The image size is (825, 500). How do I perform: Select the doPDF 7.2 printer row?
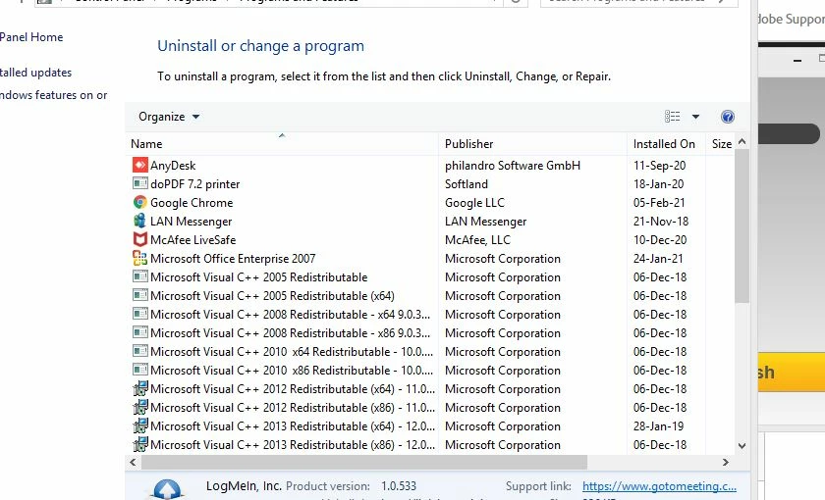point(429,184)
